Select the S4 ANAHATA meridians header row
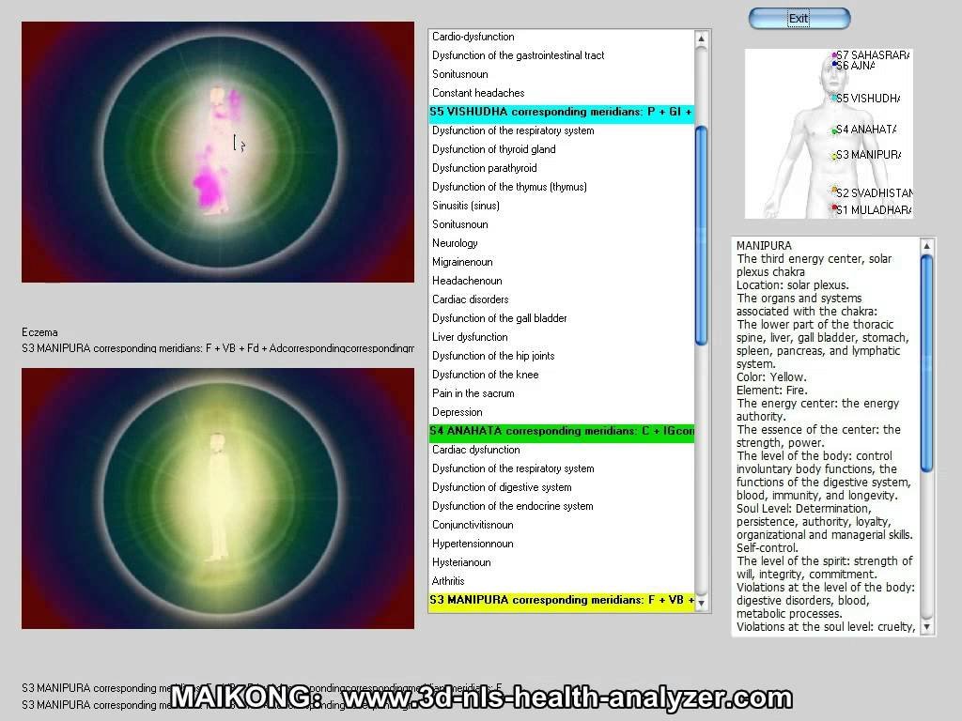Viewport: 962px width, 721px height. (x=561, y=431)
